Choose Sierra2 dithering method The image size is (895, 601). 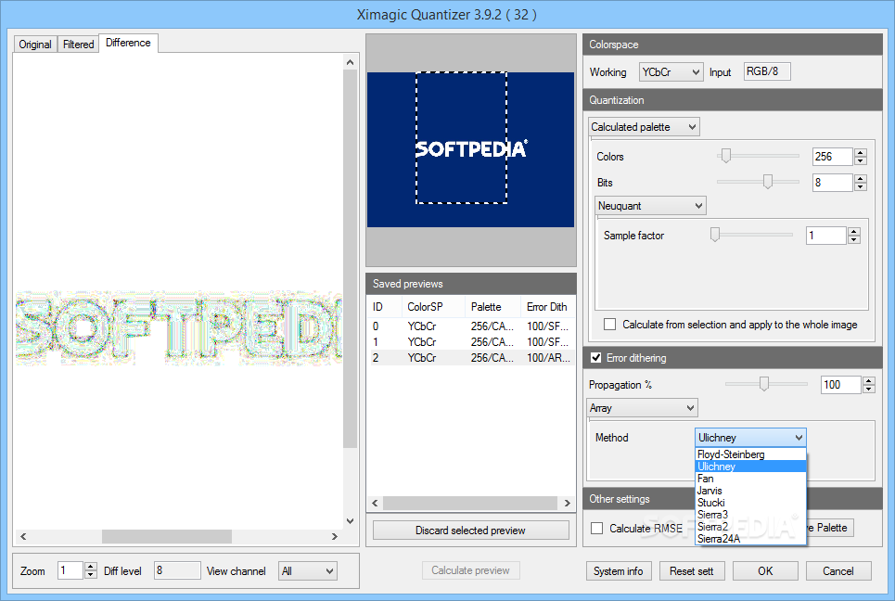point(750,526)
